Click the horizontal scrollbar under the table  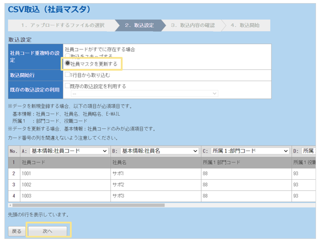click(89, 205)
